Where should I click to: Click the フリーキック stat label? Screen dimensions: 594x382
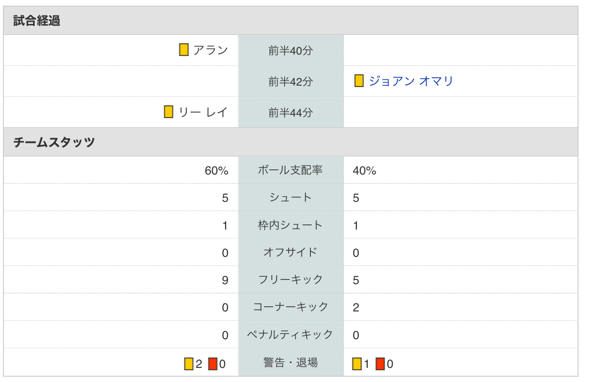pyautogui.click(x=291, y=279)
